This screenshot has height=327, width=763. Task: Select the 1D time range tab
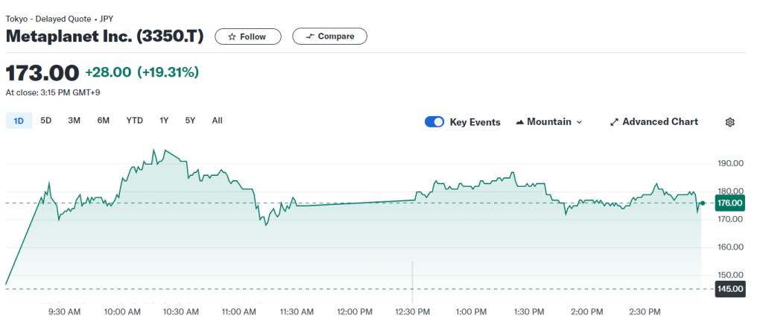[x=19, y=121]
